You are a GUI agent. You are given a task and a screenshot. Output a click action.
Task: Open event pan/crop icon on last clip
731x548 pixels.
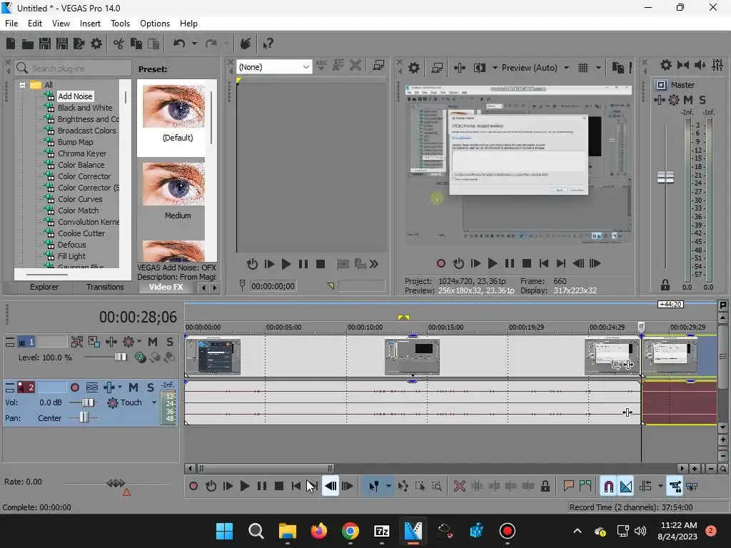point(616,365)
